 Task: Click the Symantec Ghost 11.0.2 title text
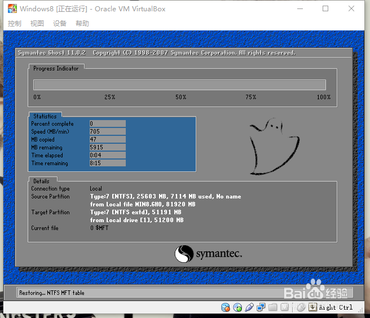coord(52,52)
